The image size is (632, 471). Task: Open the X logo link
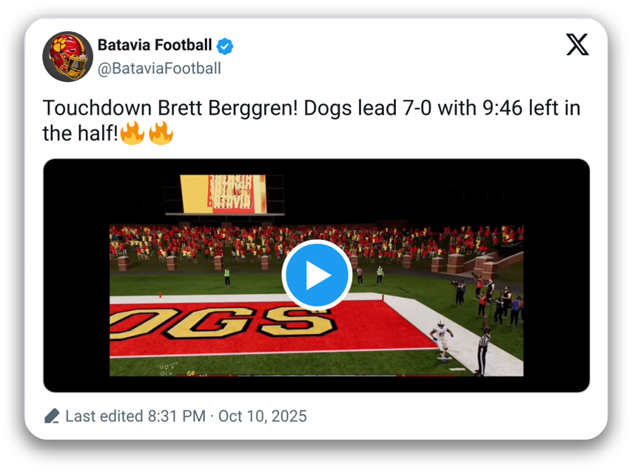577,45
